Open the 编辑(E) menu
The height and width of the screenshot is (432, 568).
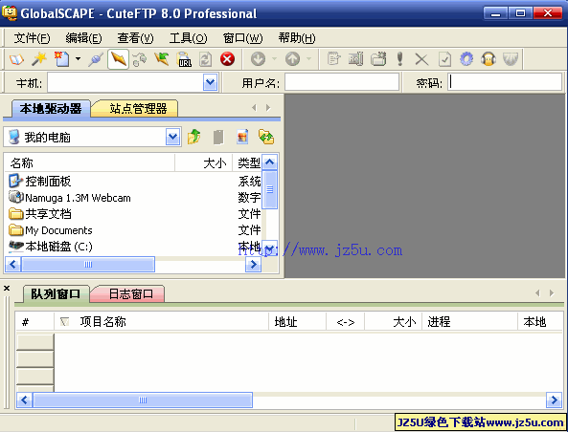pyautogui.click(x=83, y=37)
